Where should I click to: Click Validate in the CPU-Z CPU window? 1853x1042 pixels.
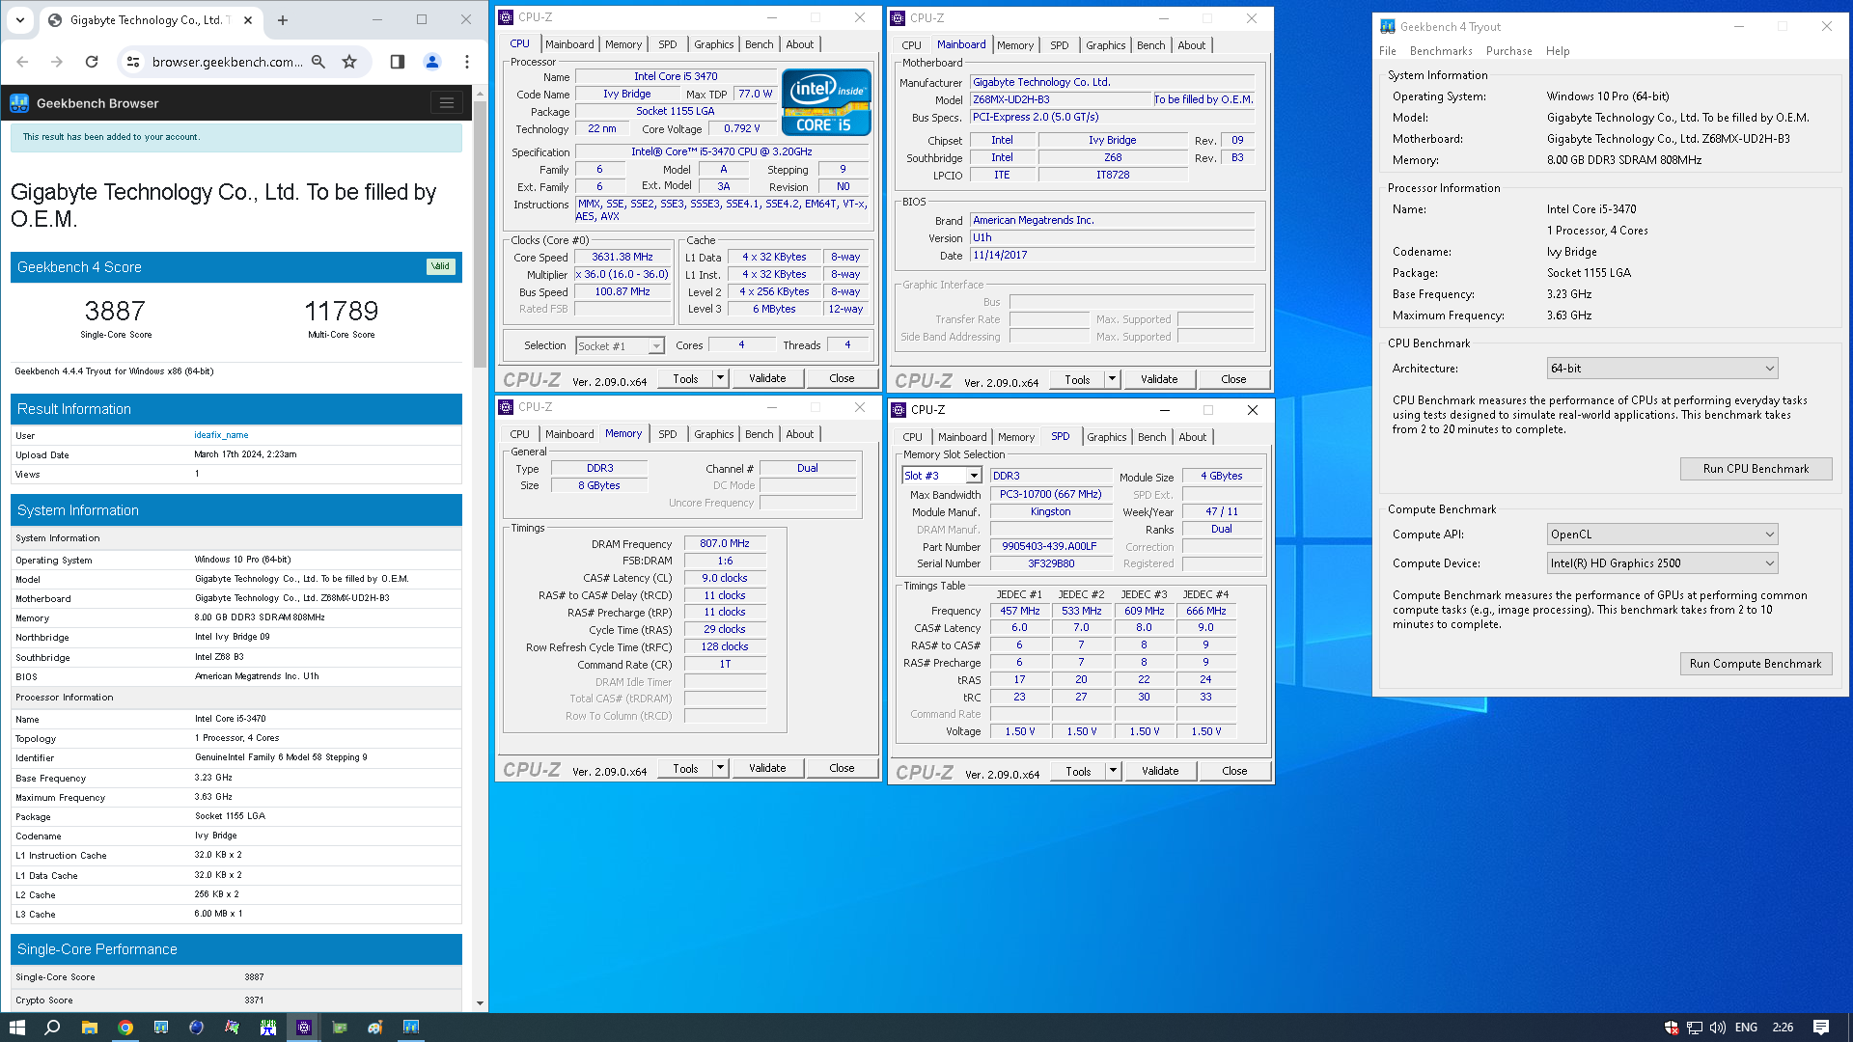(767, 378)
